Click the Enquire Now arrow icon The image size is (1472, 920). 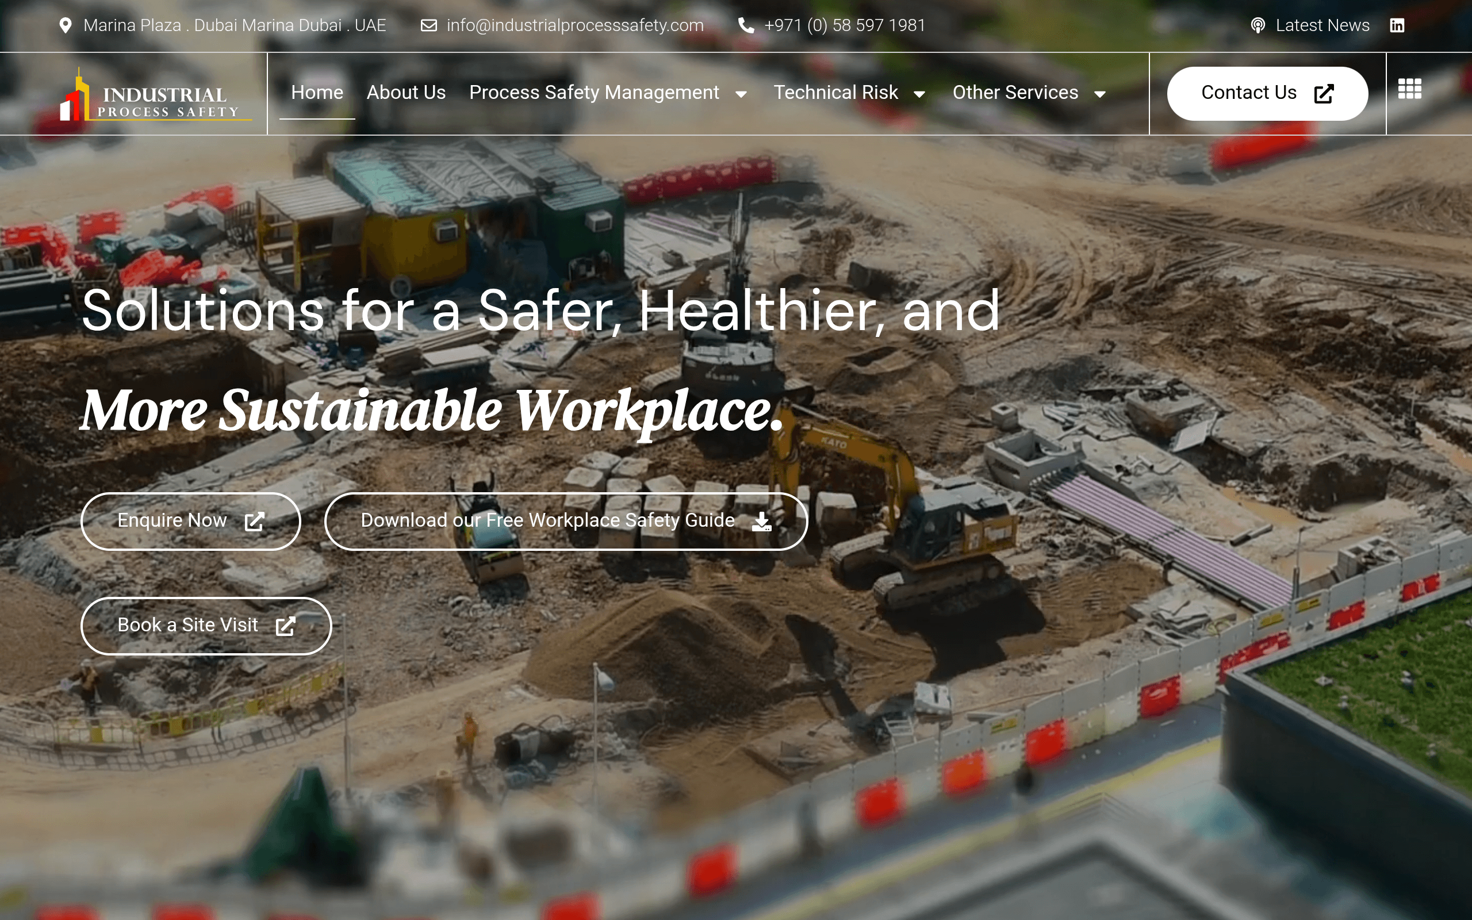point(254,522)
